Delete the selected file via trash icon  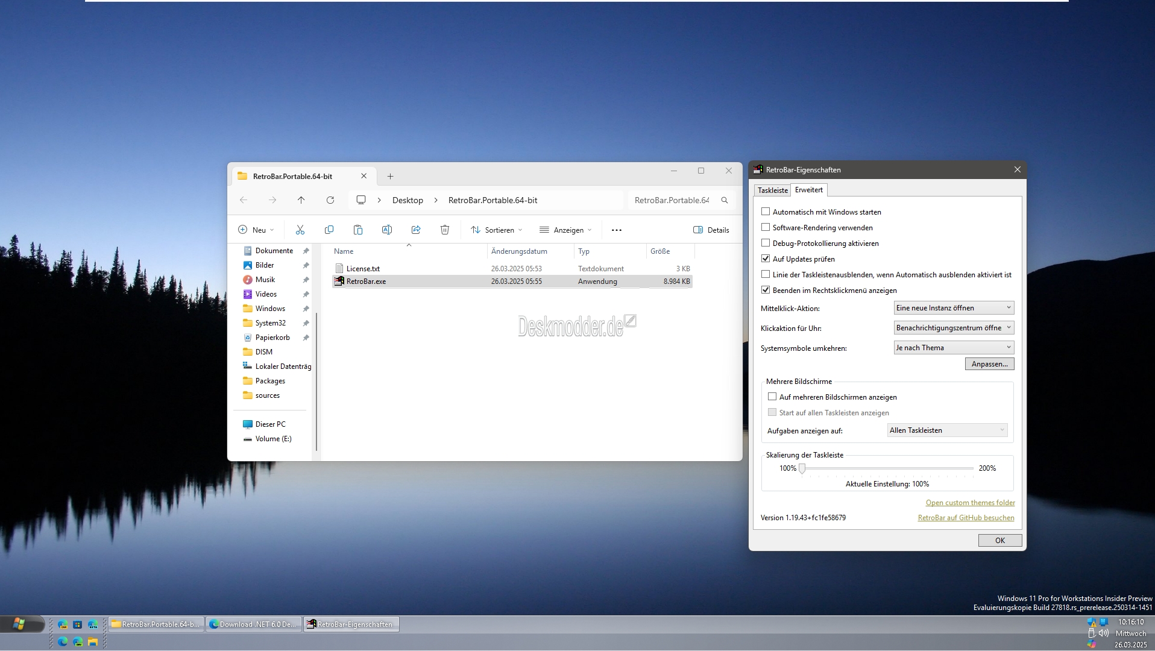coord(445,230)
